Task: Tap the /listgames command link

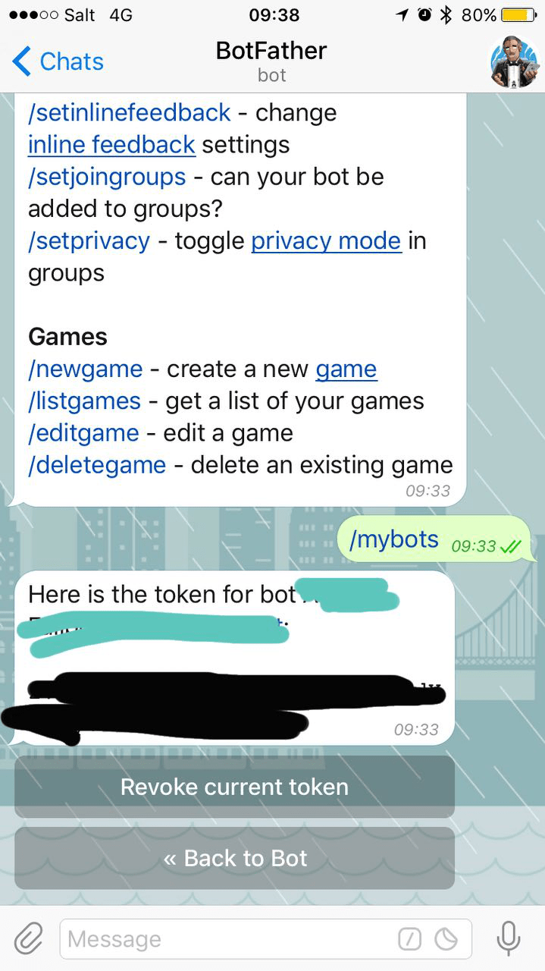Action: [84, 401]
